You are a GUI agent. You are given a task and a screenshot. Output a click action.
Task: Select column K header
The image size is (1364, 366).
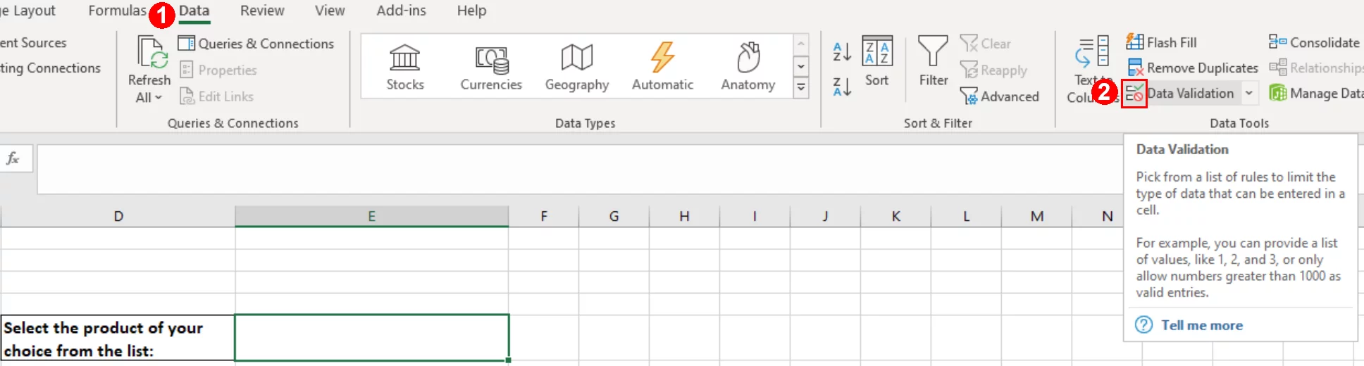(895, 216)
